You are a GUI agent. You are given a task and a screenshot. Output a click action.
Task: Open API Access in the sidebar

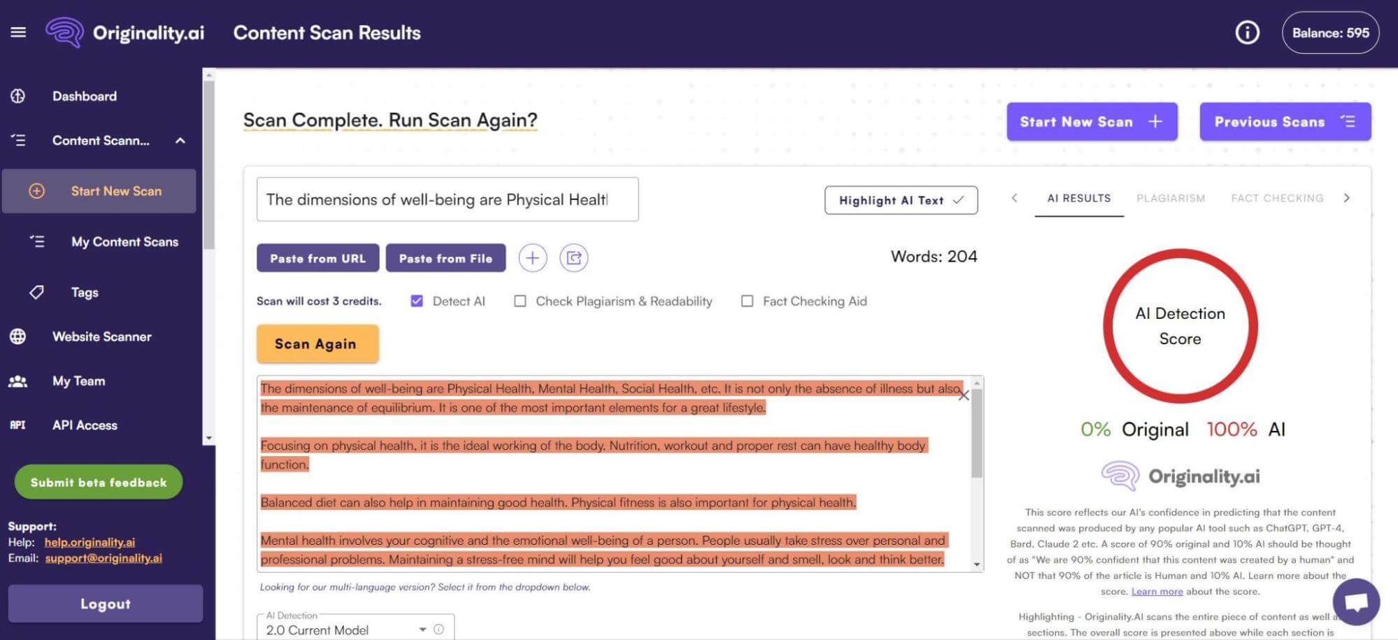coord(85,425)
